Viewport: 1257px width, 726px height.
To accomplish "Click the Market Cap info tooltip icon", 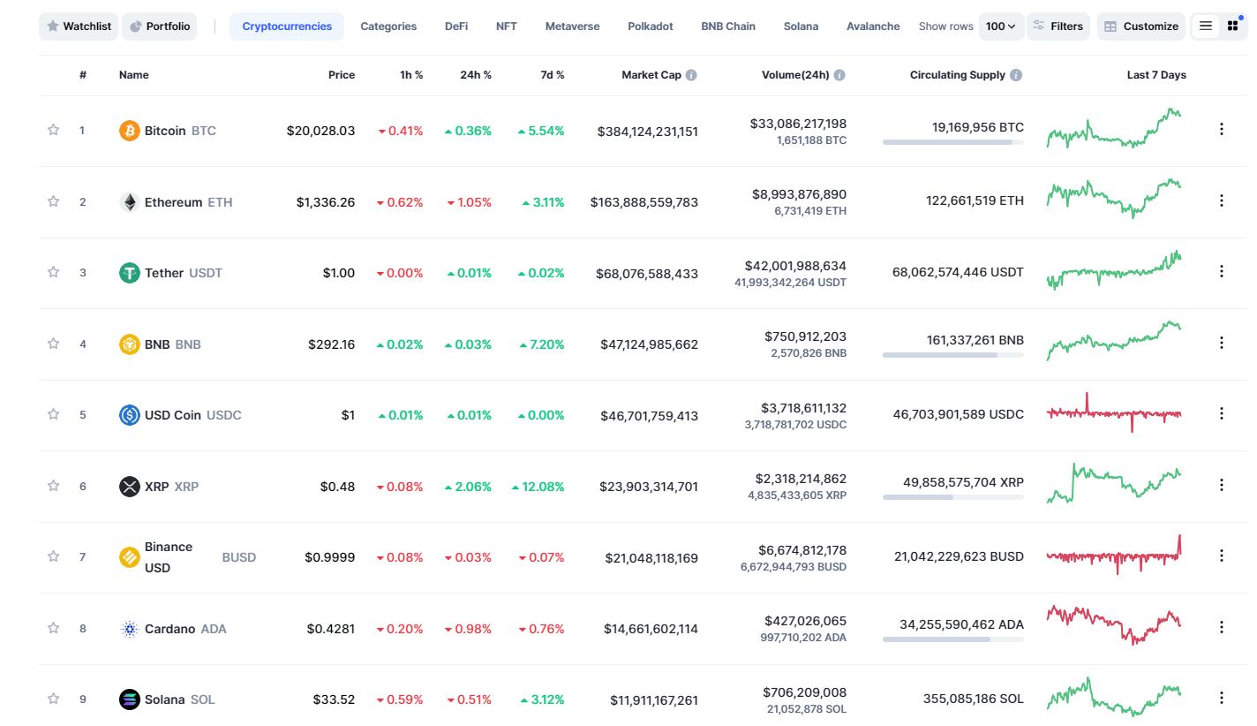I will [689, 74].
